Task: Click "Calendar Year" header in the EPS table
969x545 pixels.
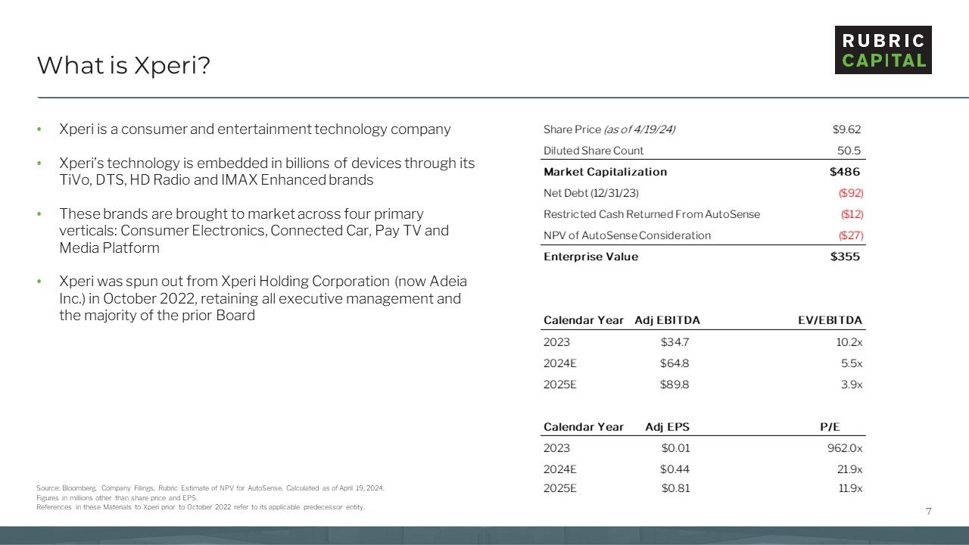Action: pyautogui.click(x=584, y=427)
